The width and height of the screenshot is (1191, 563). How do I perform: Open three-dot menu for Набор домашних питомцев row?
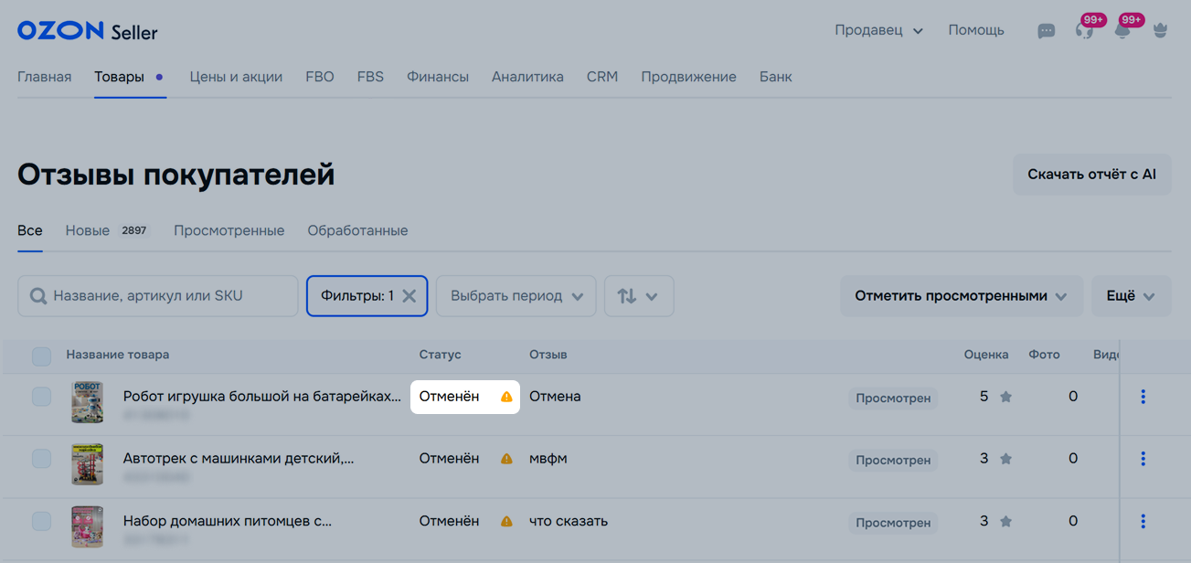1143,521
